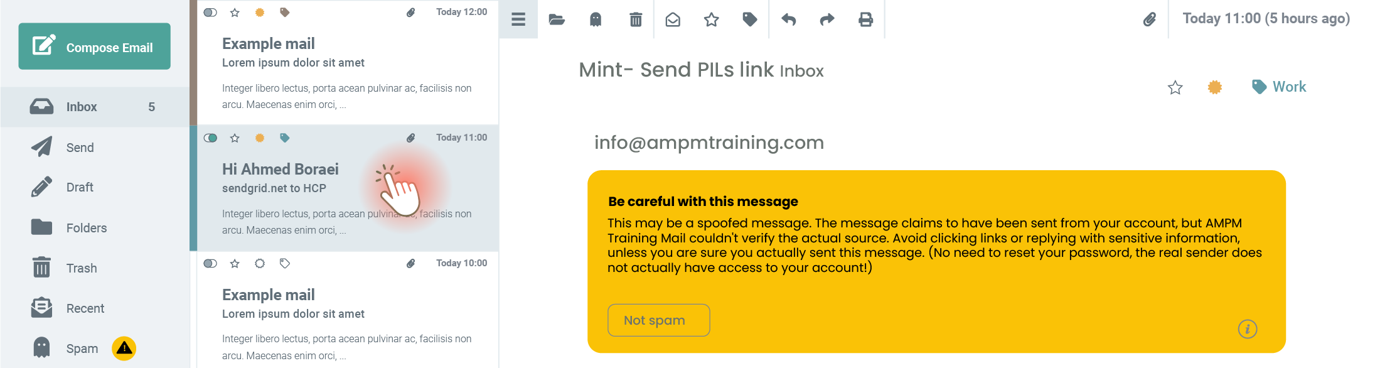1375x368 pixels.
Task: Click the hamburger menu icon in toolbar
Action: (x=518, y=19)
